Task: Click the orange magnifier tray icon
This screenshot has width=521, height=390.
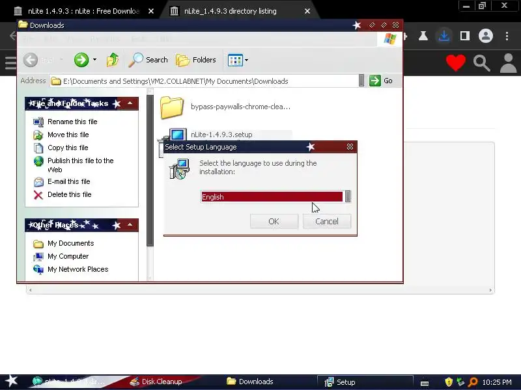Action: coord(472,382)
